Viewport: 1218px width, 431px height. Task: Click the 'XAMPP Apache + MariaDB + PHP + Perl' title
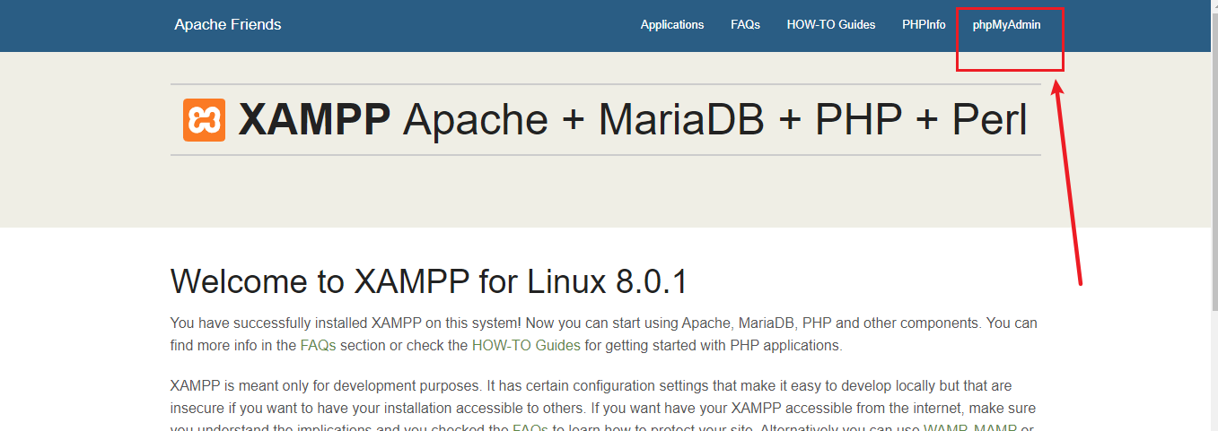click(633, 120)
